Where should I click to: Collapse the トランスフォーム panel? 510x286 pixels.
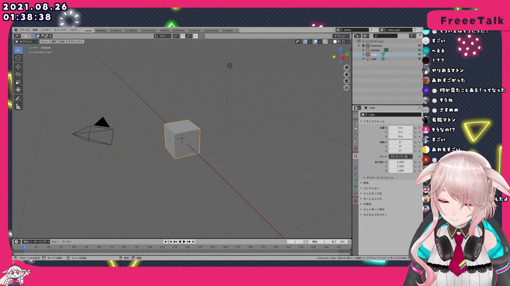point(373,121)
